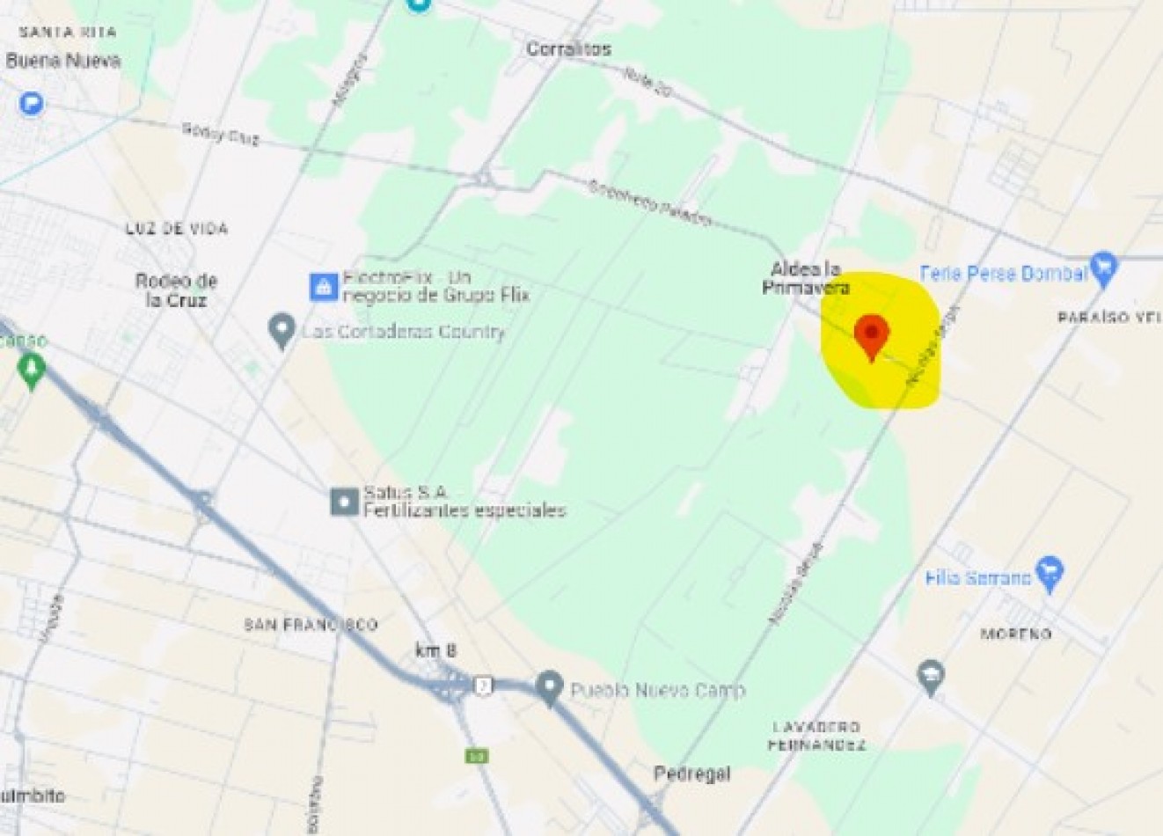The height and width of the screenshot is (836, 1163).
Task: Click the km 8 interchange label
Action: coord(435,651)
